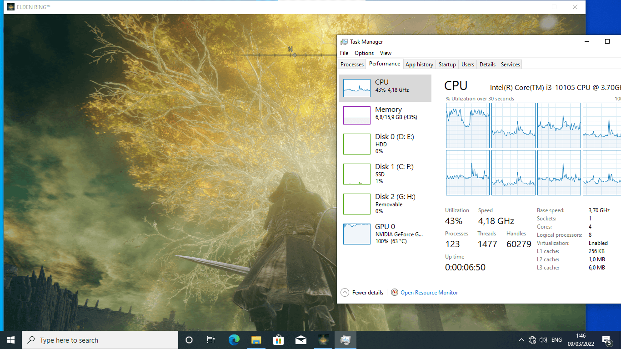621x349 pixels.
Task: Open File Explorer from the taskbar
Action: point(256,340)
